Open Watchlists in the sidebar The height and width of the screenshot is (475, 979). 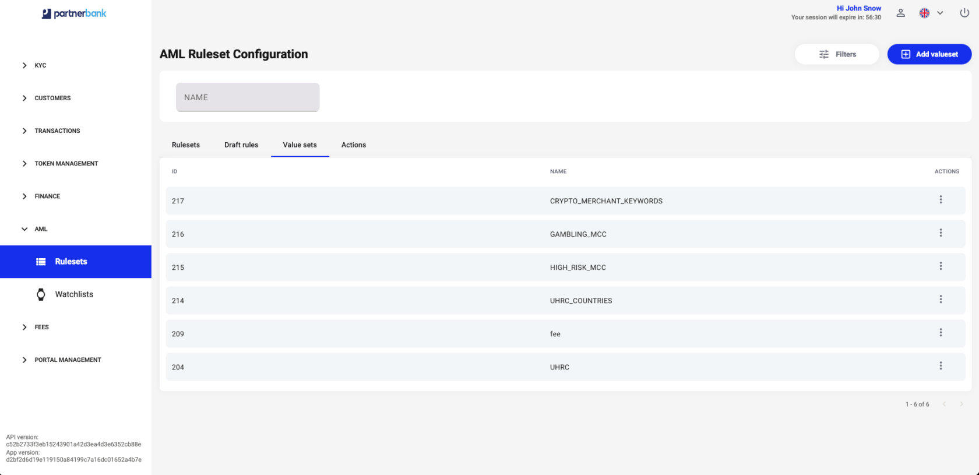tap(76, 294)
